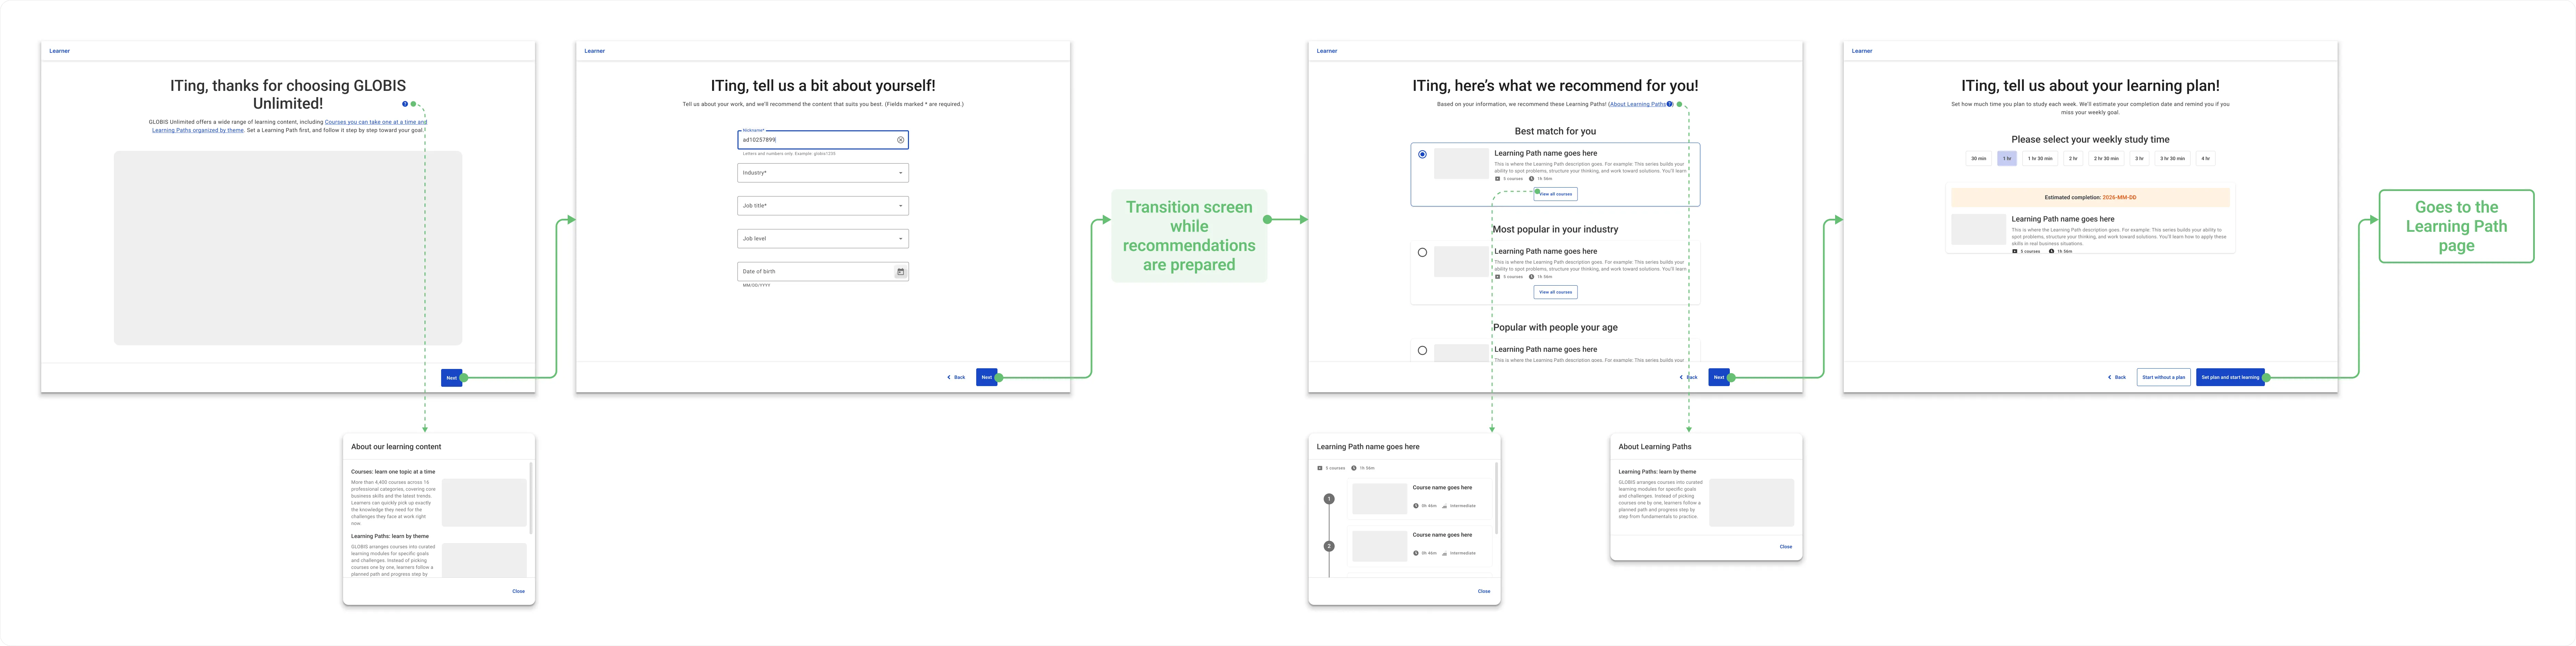Click the large placeholder image on welcome screen
2576x646 pixels.
(288, 248)
